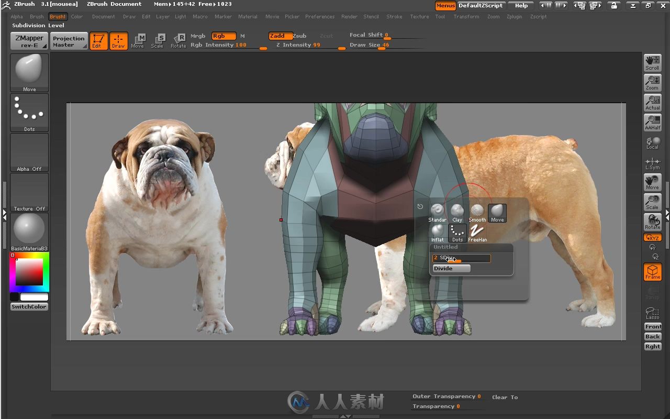Adjust Rgb Intensity slider

pyautogui.click(x=229, y=46)
